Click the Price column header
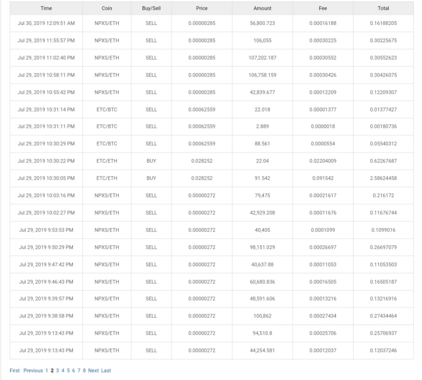The image size is (422, 380). pyautogui.click(x=202, y=8)
